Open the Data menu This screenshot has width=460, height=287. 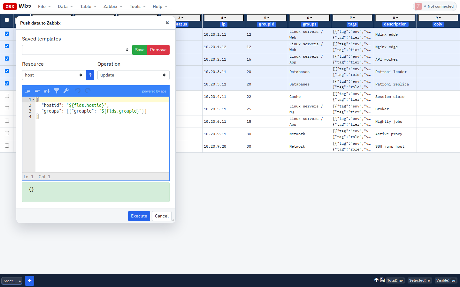coord(65,6)
